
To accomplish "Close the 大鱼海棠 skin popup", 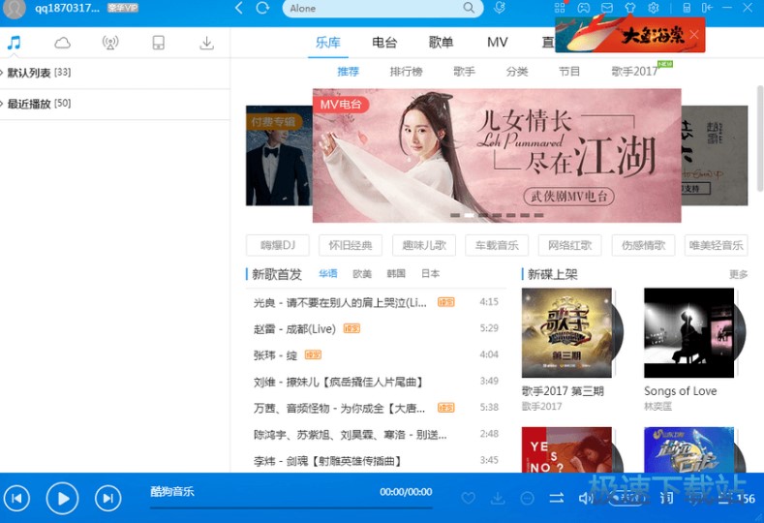I will click(x=694, y=35).
